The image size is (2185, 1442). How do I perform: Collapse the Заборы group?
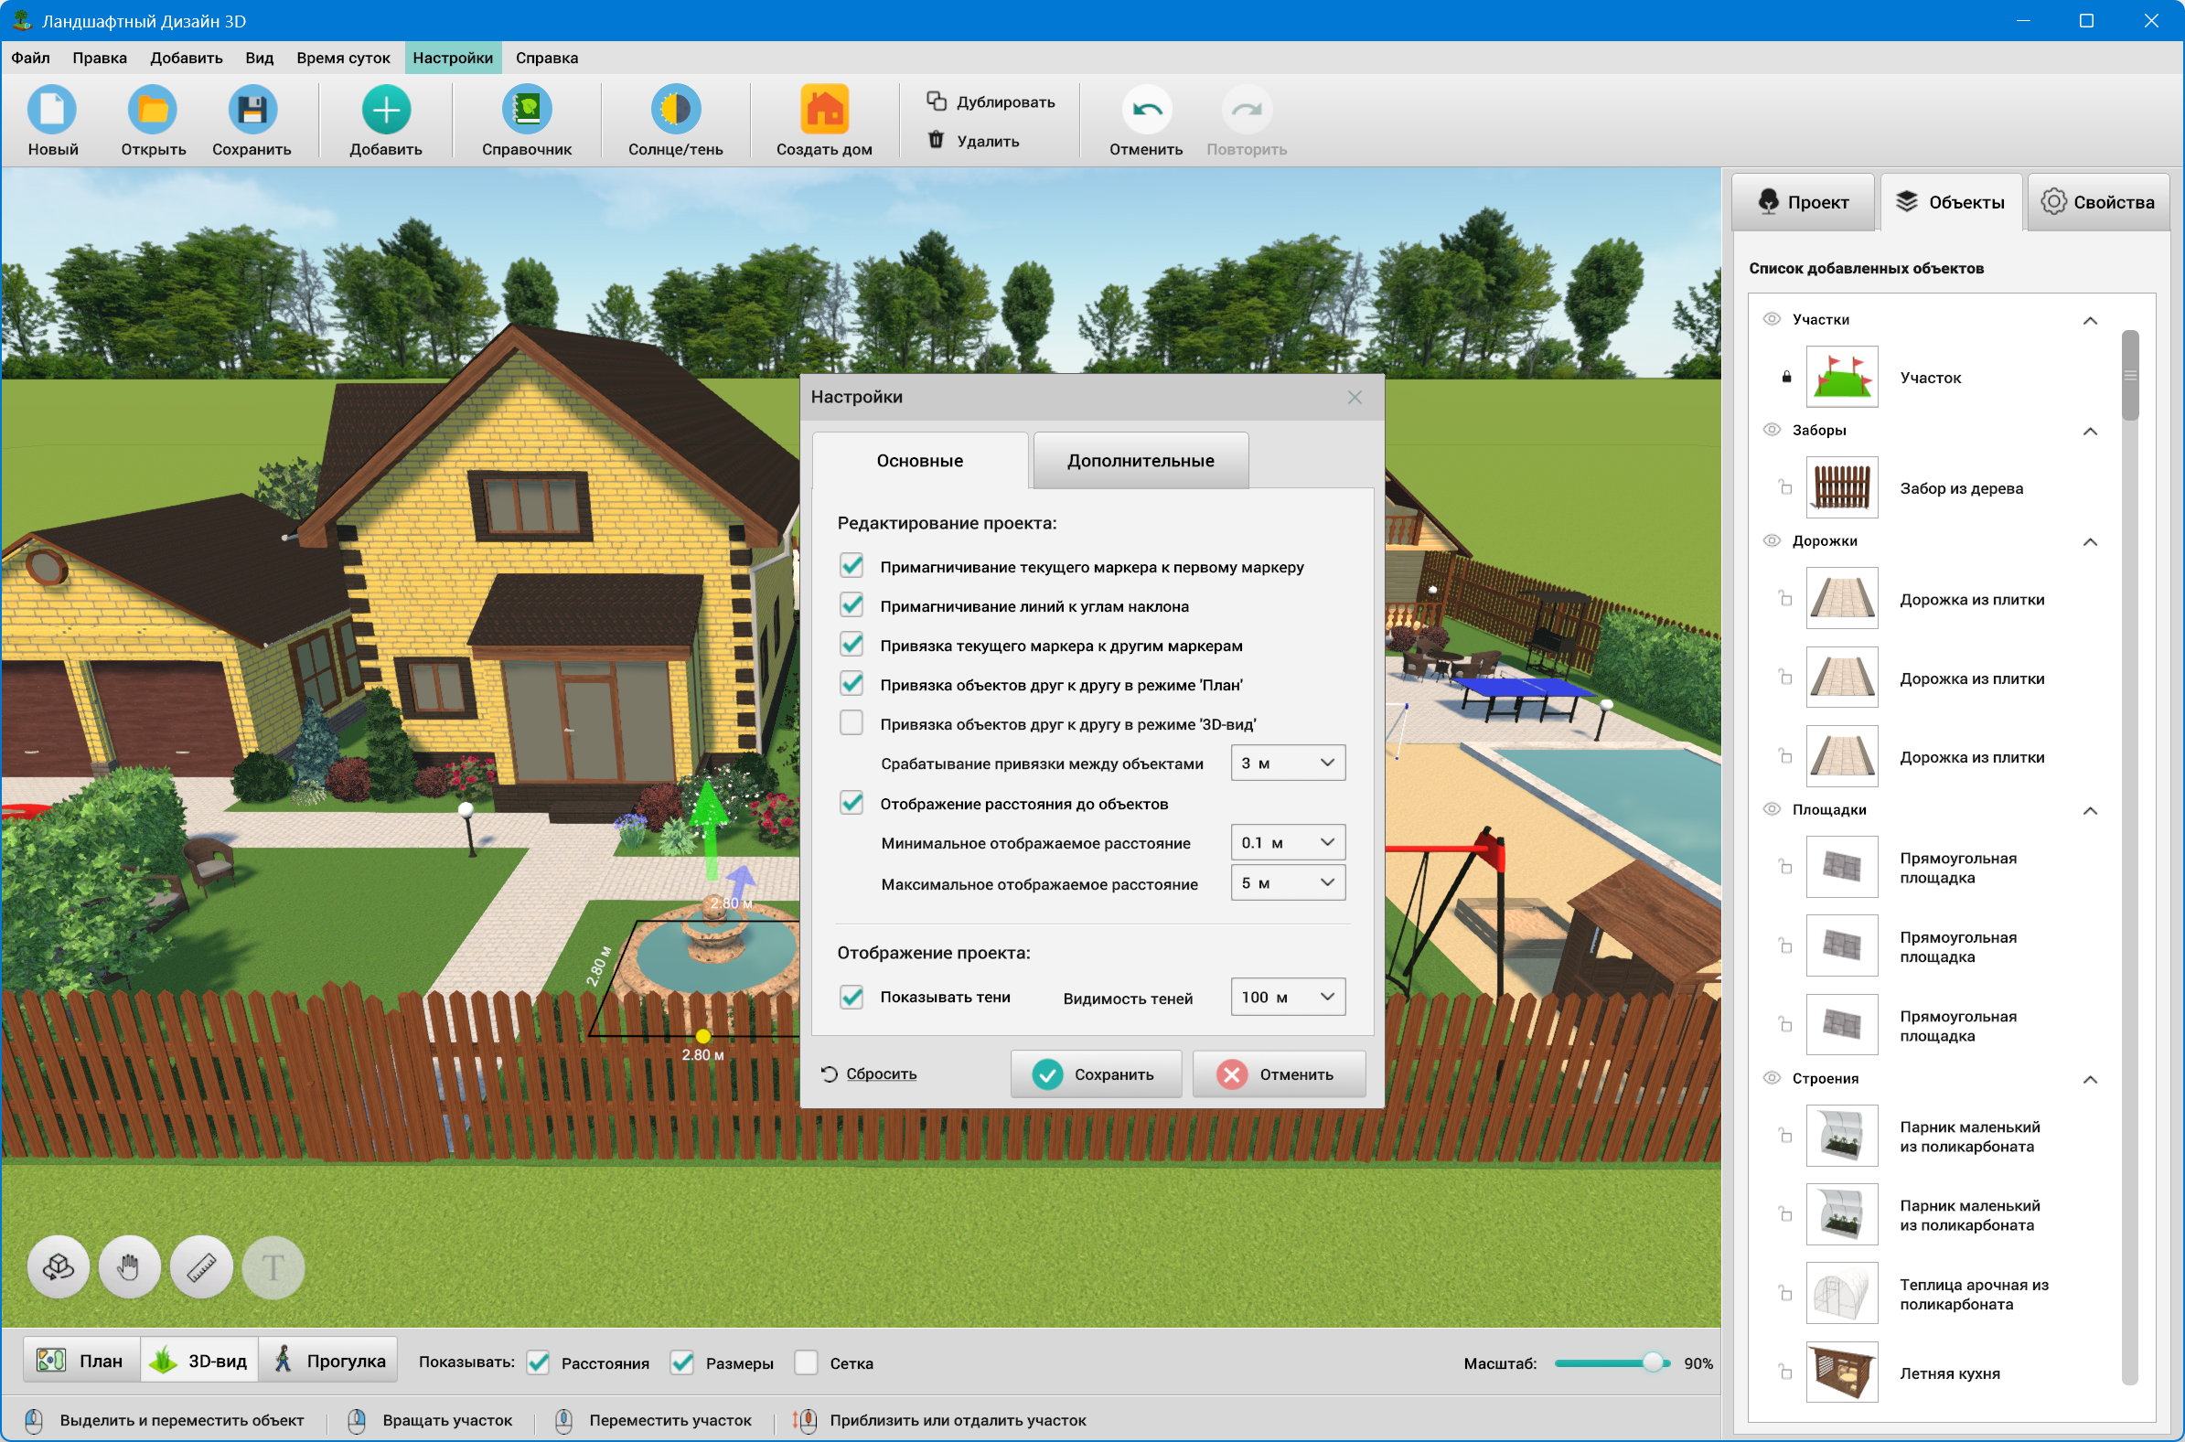pos(2089,432)
